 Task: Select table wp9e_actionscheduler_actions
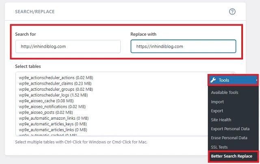pyautogui.click(x=56, y=78)
